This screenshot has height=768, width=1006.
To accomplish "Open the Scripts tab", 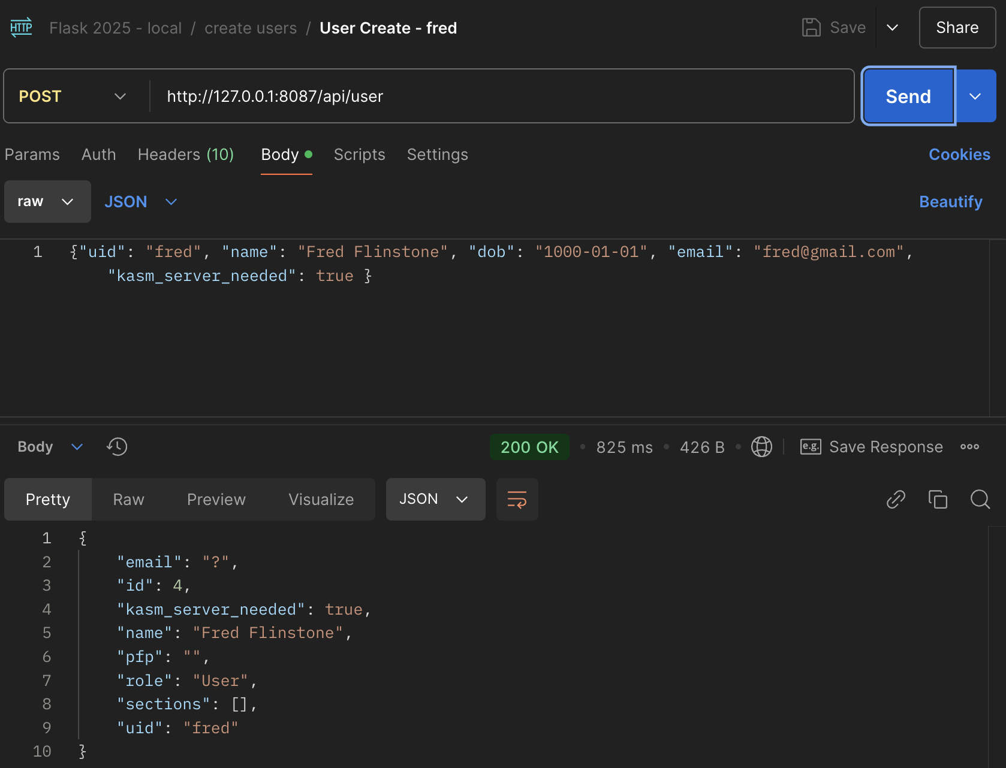I will click(359, 155).
